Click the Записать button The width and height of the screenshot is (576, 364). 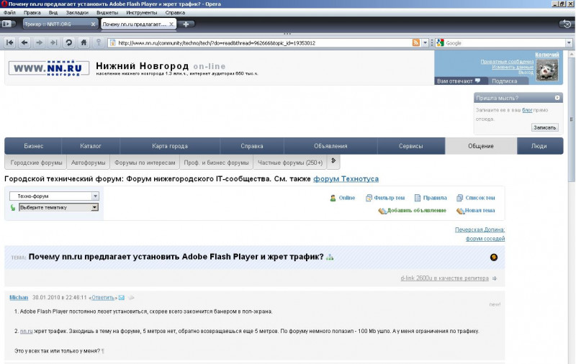[x=544, y=128]
